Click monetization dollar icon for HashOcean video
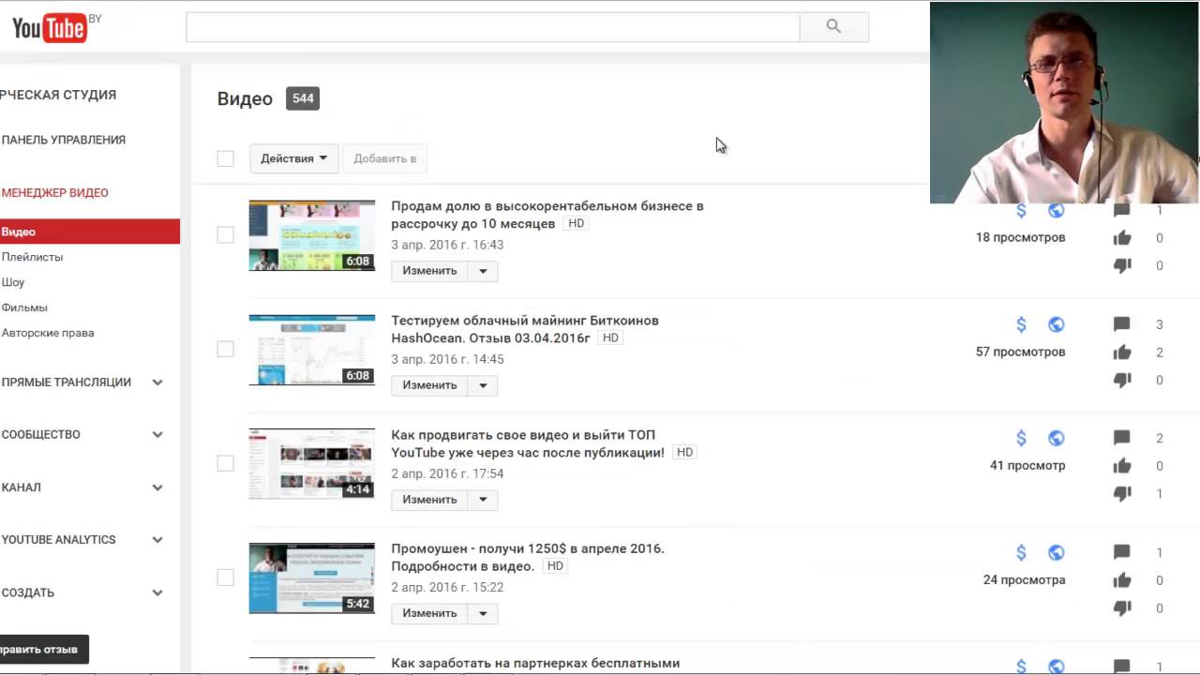The height and width of the screenshot is (675, 1200). coord(1021,324)
